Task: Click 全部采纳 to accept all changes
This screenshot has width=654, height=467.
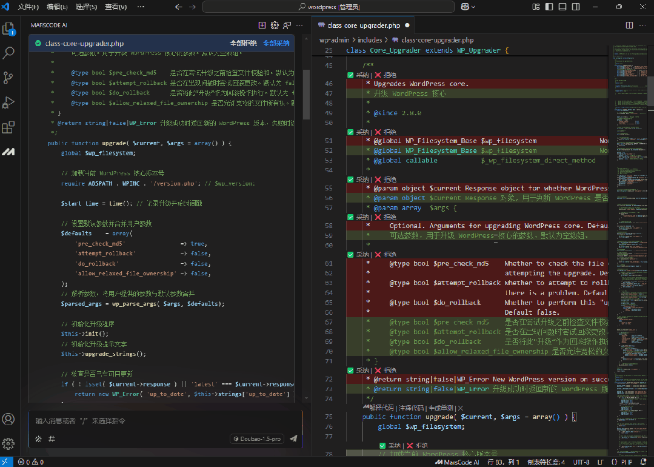Action: 276,44
